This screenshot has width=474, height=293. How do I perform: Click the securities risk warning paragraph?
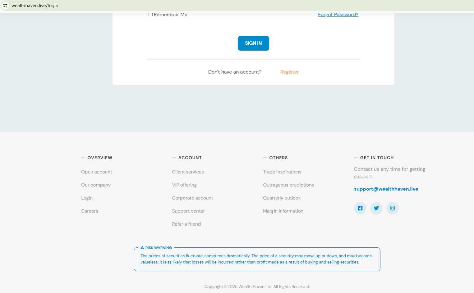pyautogui.click(x=256, y=259)
